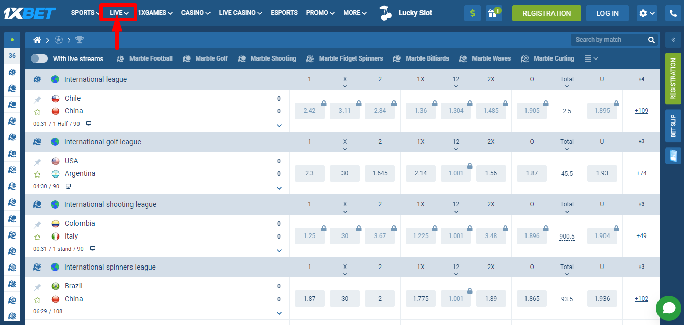684x325 pixels.
Task: Go to ESPORTS section
Action: pyautogui.click(x=284, y=13)
